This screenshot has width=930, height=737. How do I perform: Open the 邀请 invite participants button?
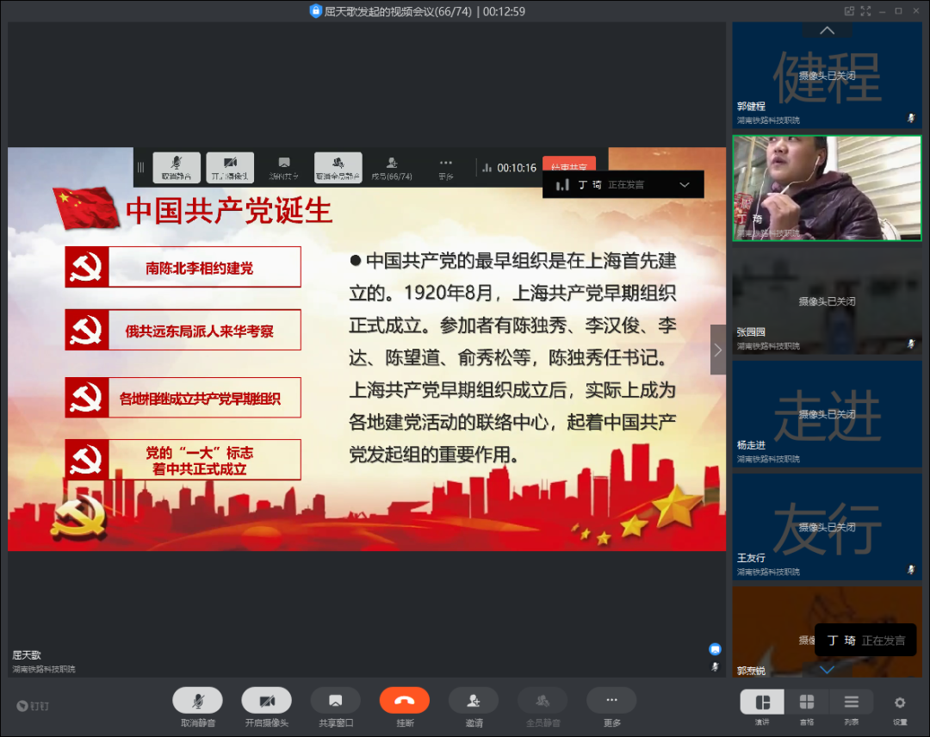pos(474,701)
